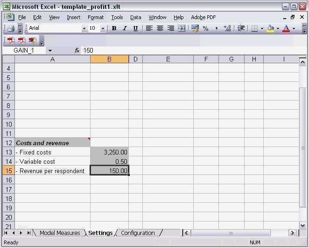Open the View menu
The image size is (309, 248).
[x=54, y=18]
